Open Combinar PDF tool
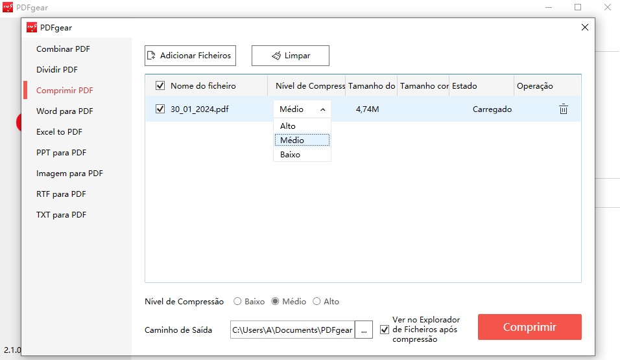 (64, 49)
